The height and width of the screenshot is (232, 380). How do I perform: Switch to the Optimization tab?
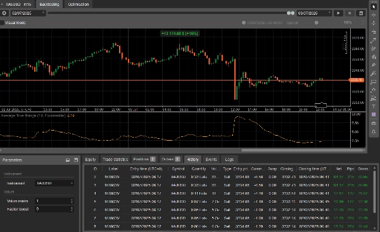click(x=79, y=4)
